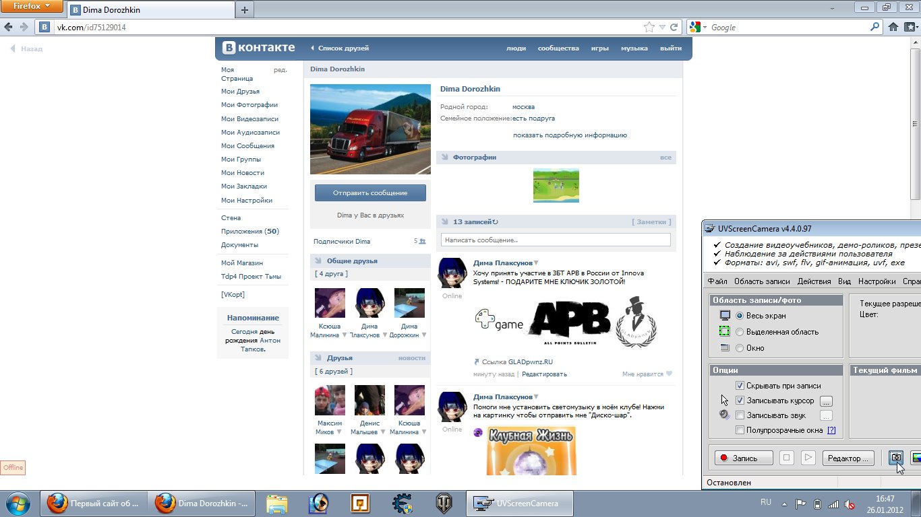
Task: Click the Firefox home icon
Action: [893, 28]
